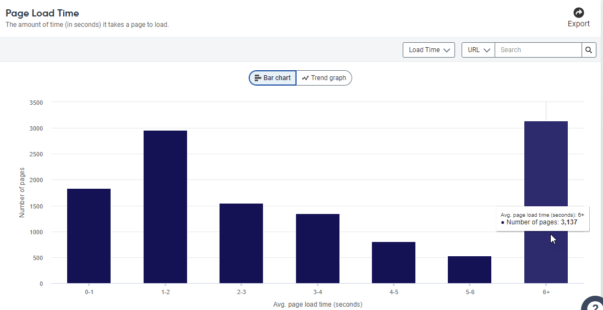This screenshot has height=310, width=603.
Task: Click the Page Load Time heading
Action: [x=42, y=13]
